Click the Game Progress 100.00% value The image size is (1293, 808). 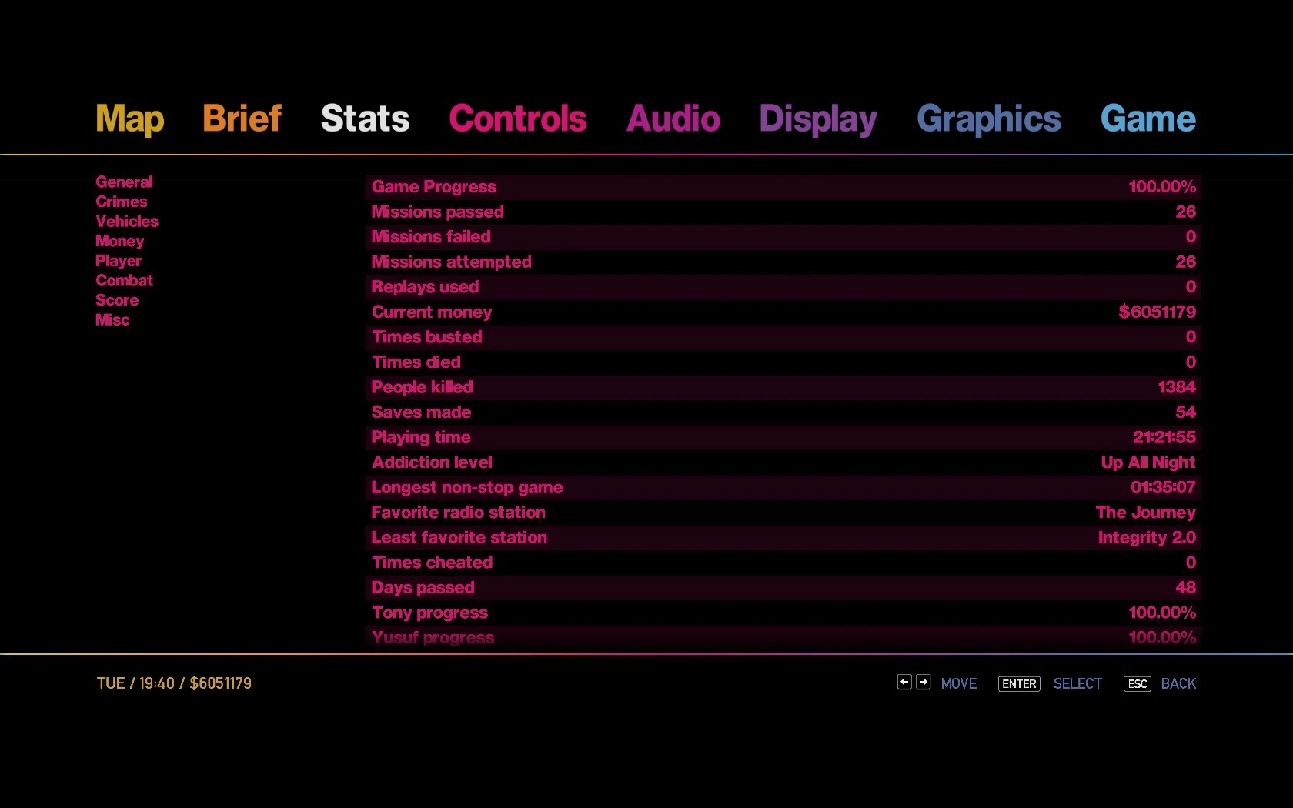(1162, 187)
